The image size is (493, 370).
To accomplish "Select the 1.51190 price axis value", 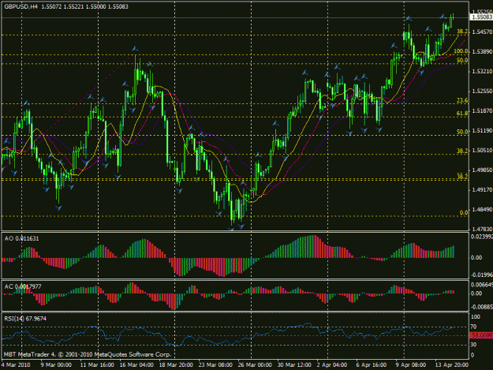I will point(482,130).
